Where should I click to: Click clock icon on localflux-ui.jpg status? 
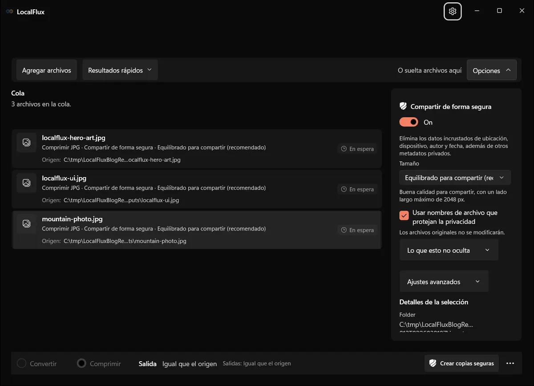pyautogui.click(x=344, y=189)
